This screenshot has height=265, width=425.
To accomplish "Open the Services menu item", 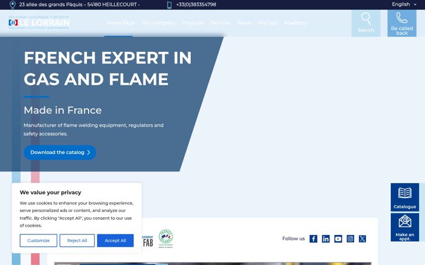I will tap(220, 23).
